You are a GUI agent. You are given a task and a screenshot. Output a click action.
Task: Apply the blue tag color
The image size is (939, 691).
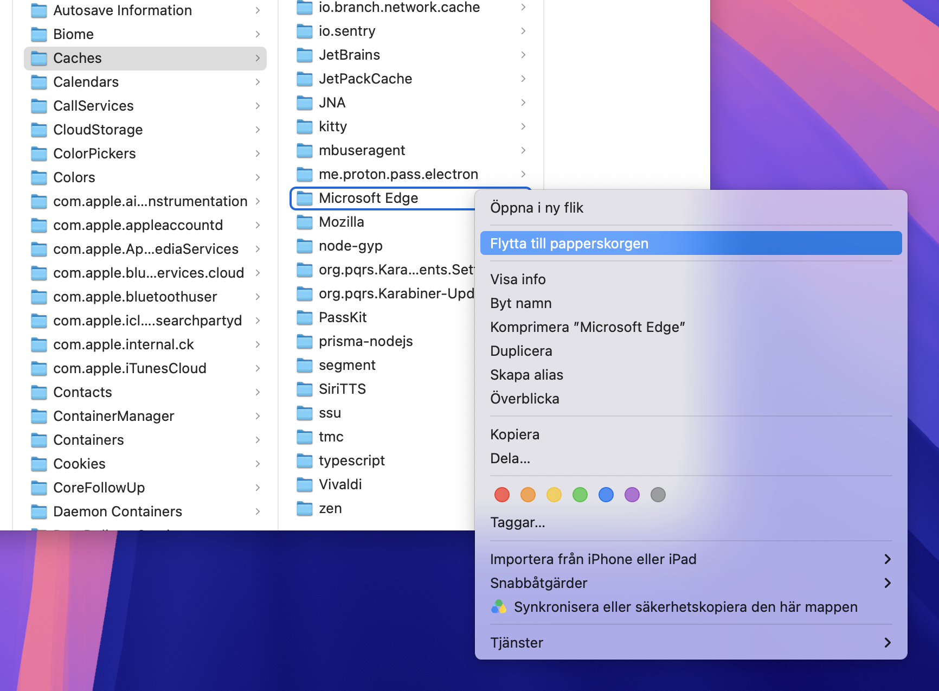pyautogui.click(x=606, y=495)
